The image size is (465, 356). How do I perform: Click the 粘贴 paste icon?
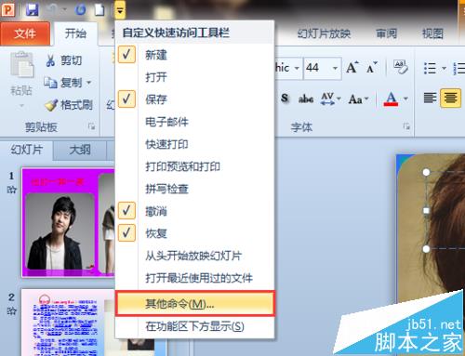point(21,65)
